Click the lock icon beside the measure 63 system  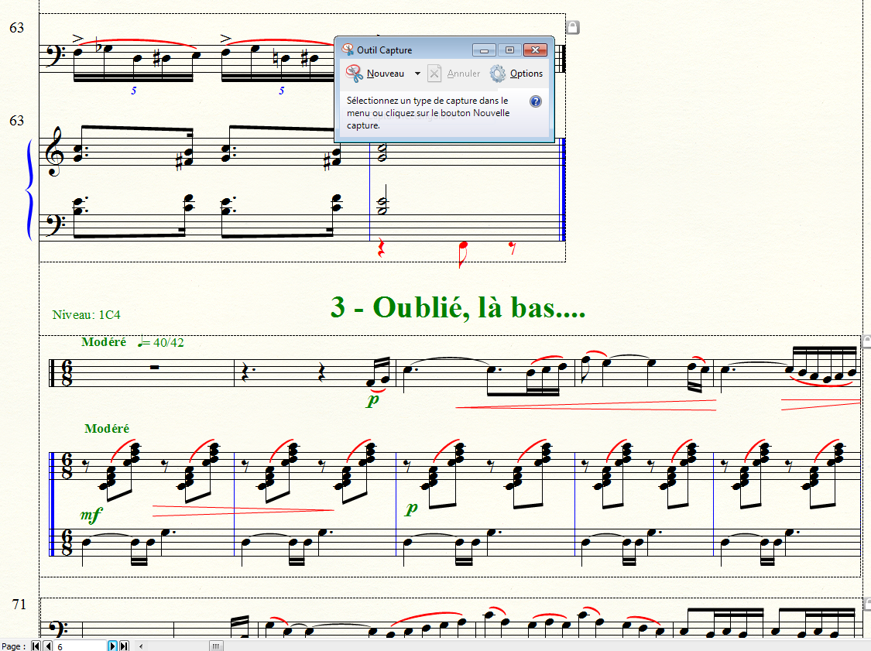pos(573,28)
